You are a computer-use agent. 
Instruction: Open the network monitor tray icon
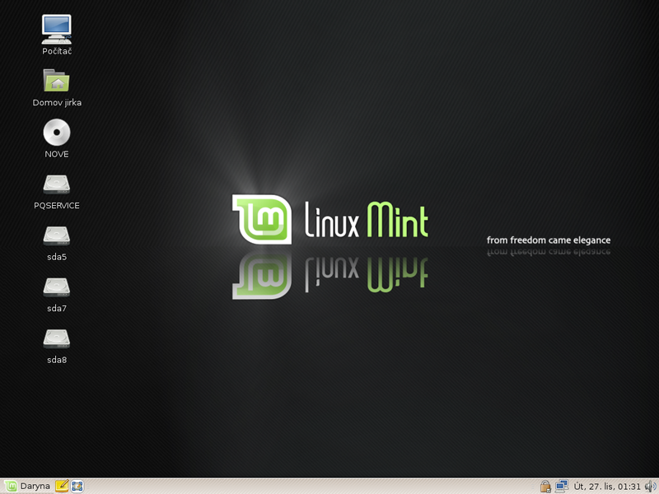coord(562,486)
